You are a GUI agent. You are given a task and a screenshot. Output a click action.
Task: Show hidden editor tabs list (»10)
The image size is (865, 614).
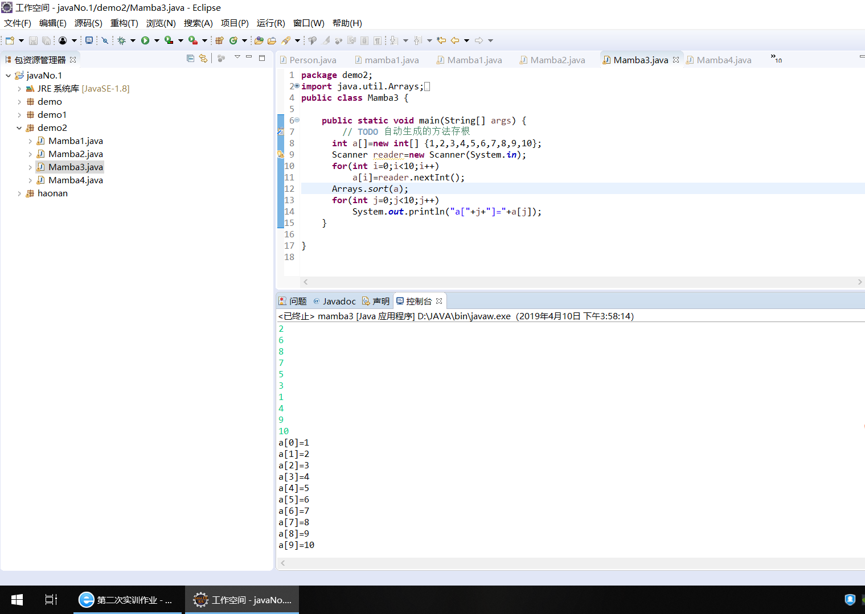click(776, 58)
